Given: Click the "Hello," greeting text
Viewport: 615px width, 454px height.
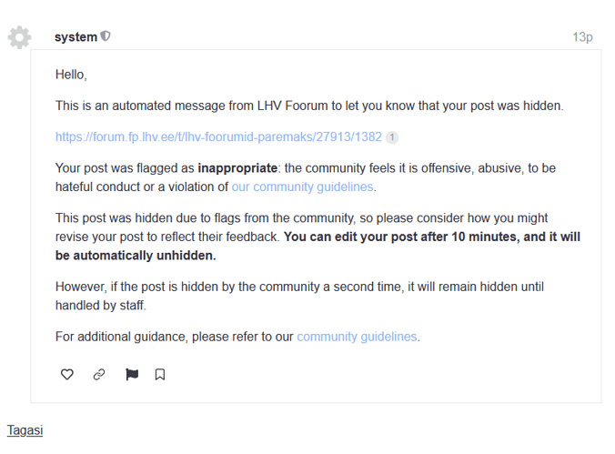Looking at the screenshot, I should coord(71,75).
